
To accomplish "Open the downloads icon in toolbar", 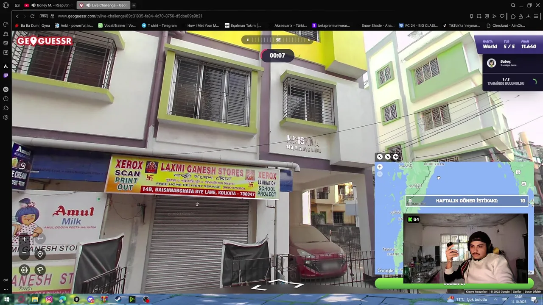I will click(528, 16).
